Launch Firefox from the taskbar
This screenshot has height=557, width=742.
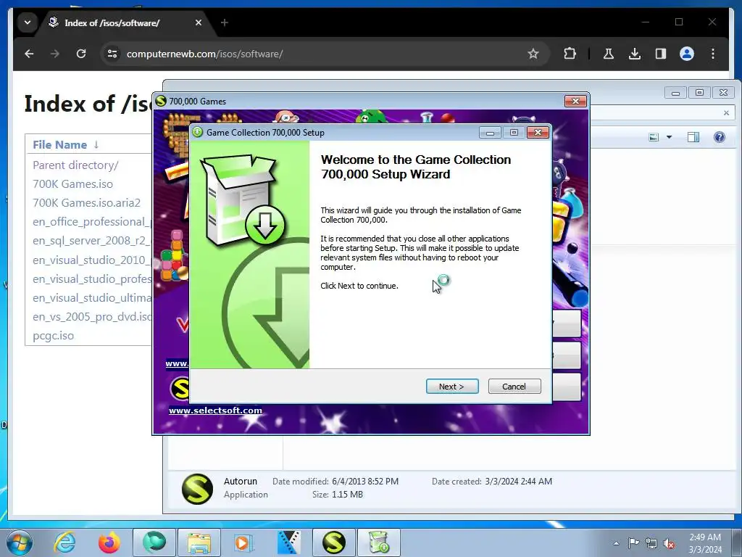coord(109,542)
